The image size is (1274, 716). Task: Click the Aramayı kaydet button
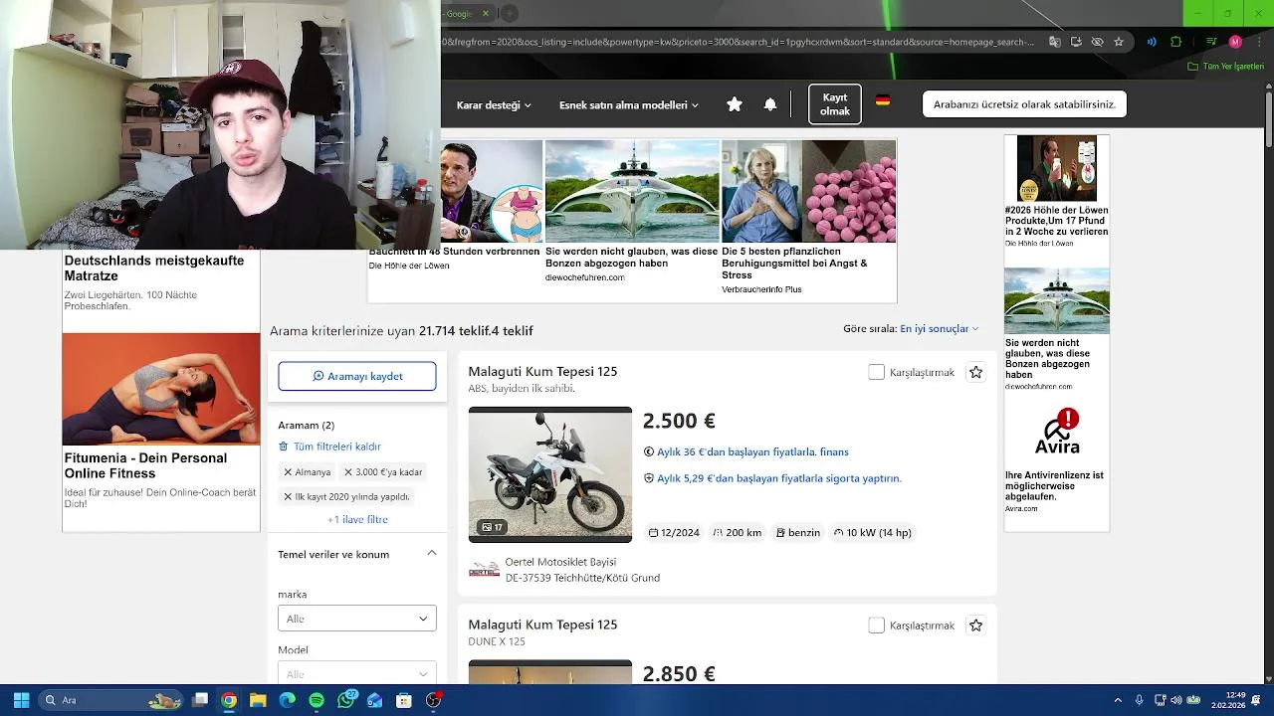tap(357, 376)
